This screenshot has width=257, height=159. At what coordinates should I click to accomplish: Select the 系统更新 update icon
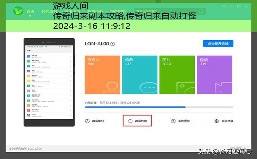[x=173, y=121]
